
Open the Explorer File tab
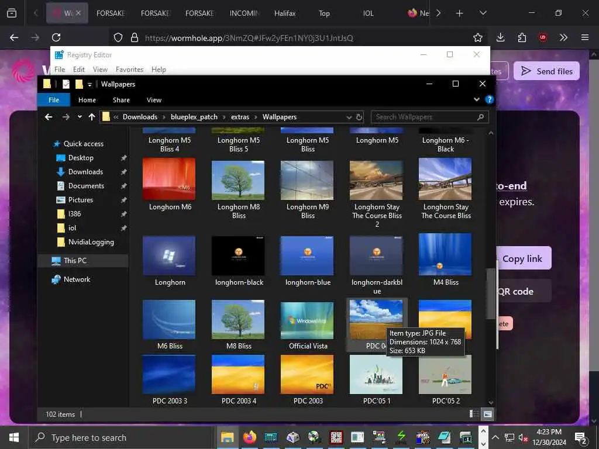pos(54,100)
